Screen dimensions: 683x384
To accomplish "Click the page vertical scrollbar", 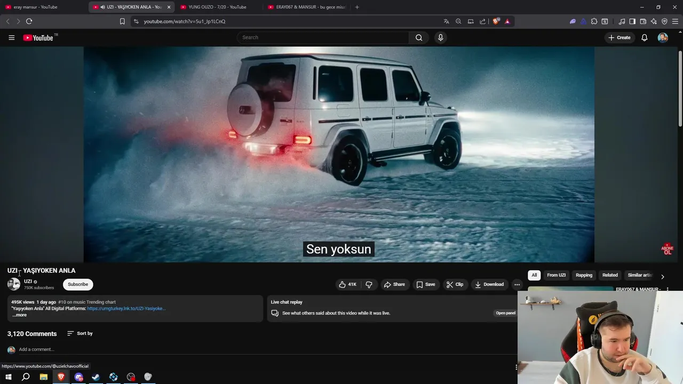I will [680, 88].
